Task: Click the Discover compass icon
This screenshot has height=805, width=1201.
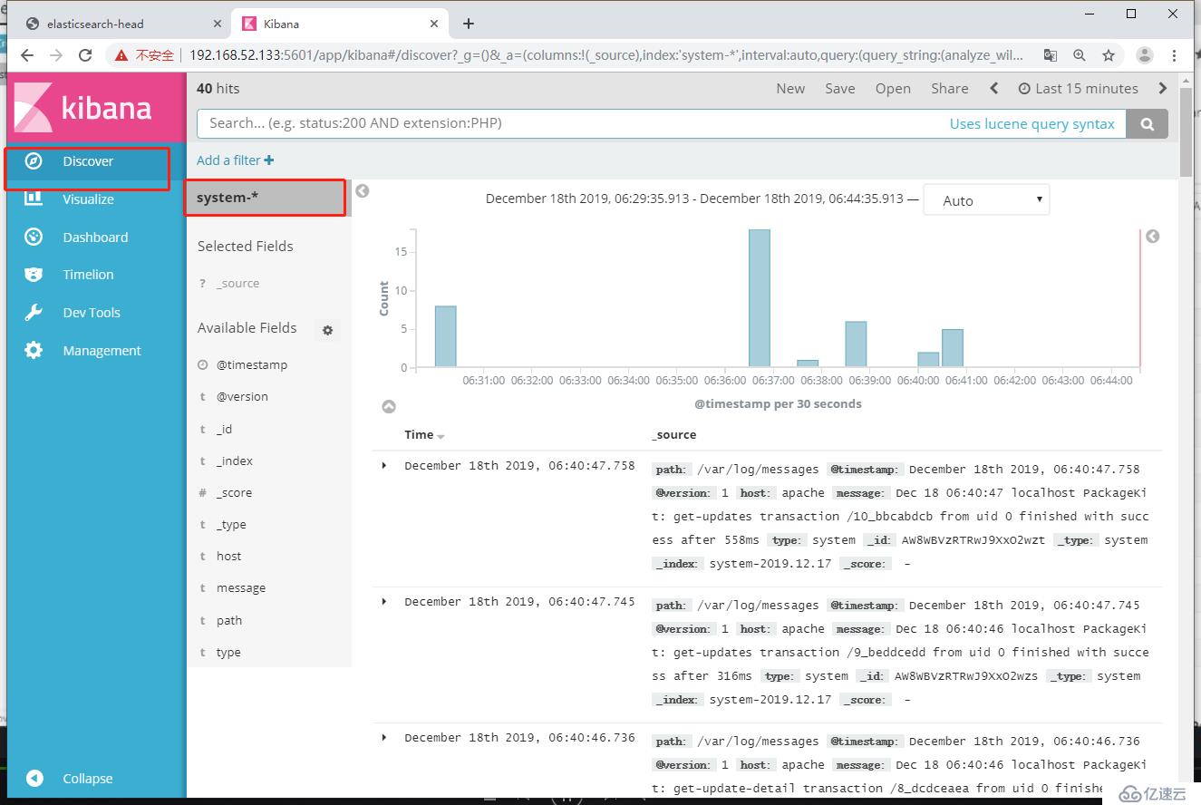Action: coord(34,161)
